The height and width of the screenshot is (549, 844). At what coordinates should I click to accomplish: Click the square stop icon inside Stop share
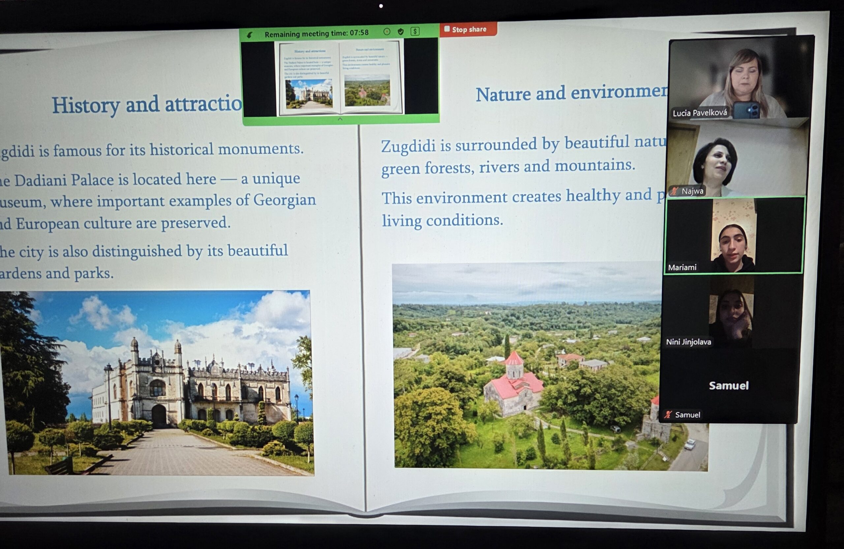point(447,29)
